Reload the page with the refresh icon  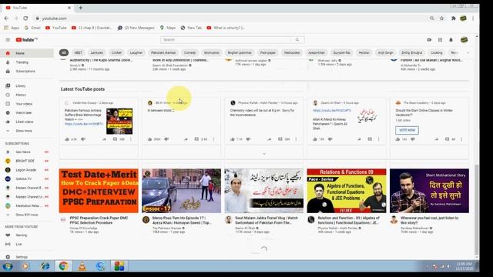25,18
